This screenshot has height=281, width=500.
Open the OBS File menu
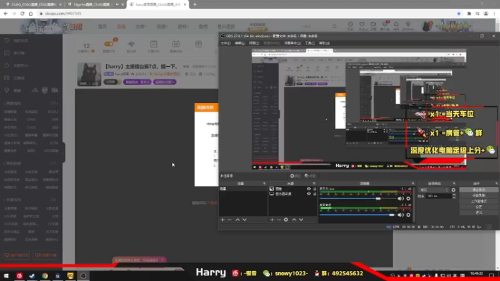coord(226,43)
